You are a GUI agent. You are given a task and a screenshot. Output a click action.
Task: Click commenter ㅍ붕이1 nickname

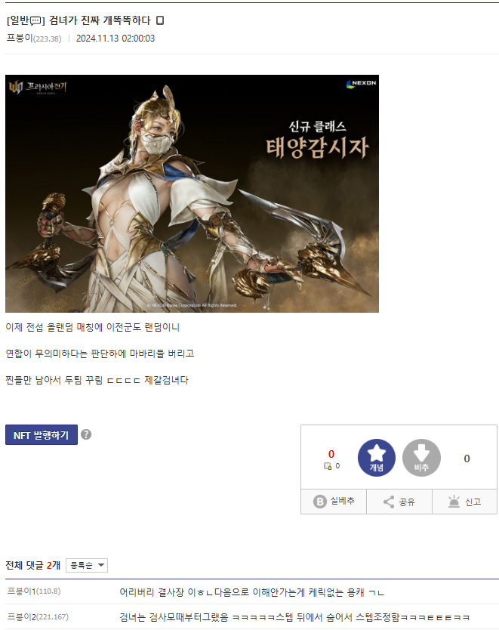(x=22, y=591)
